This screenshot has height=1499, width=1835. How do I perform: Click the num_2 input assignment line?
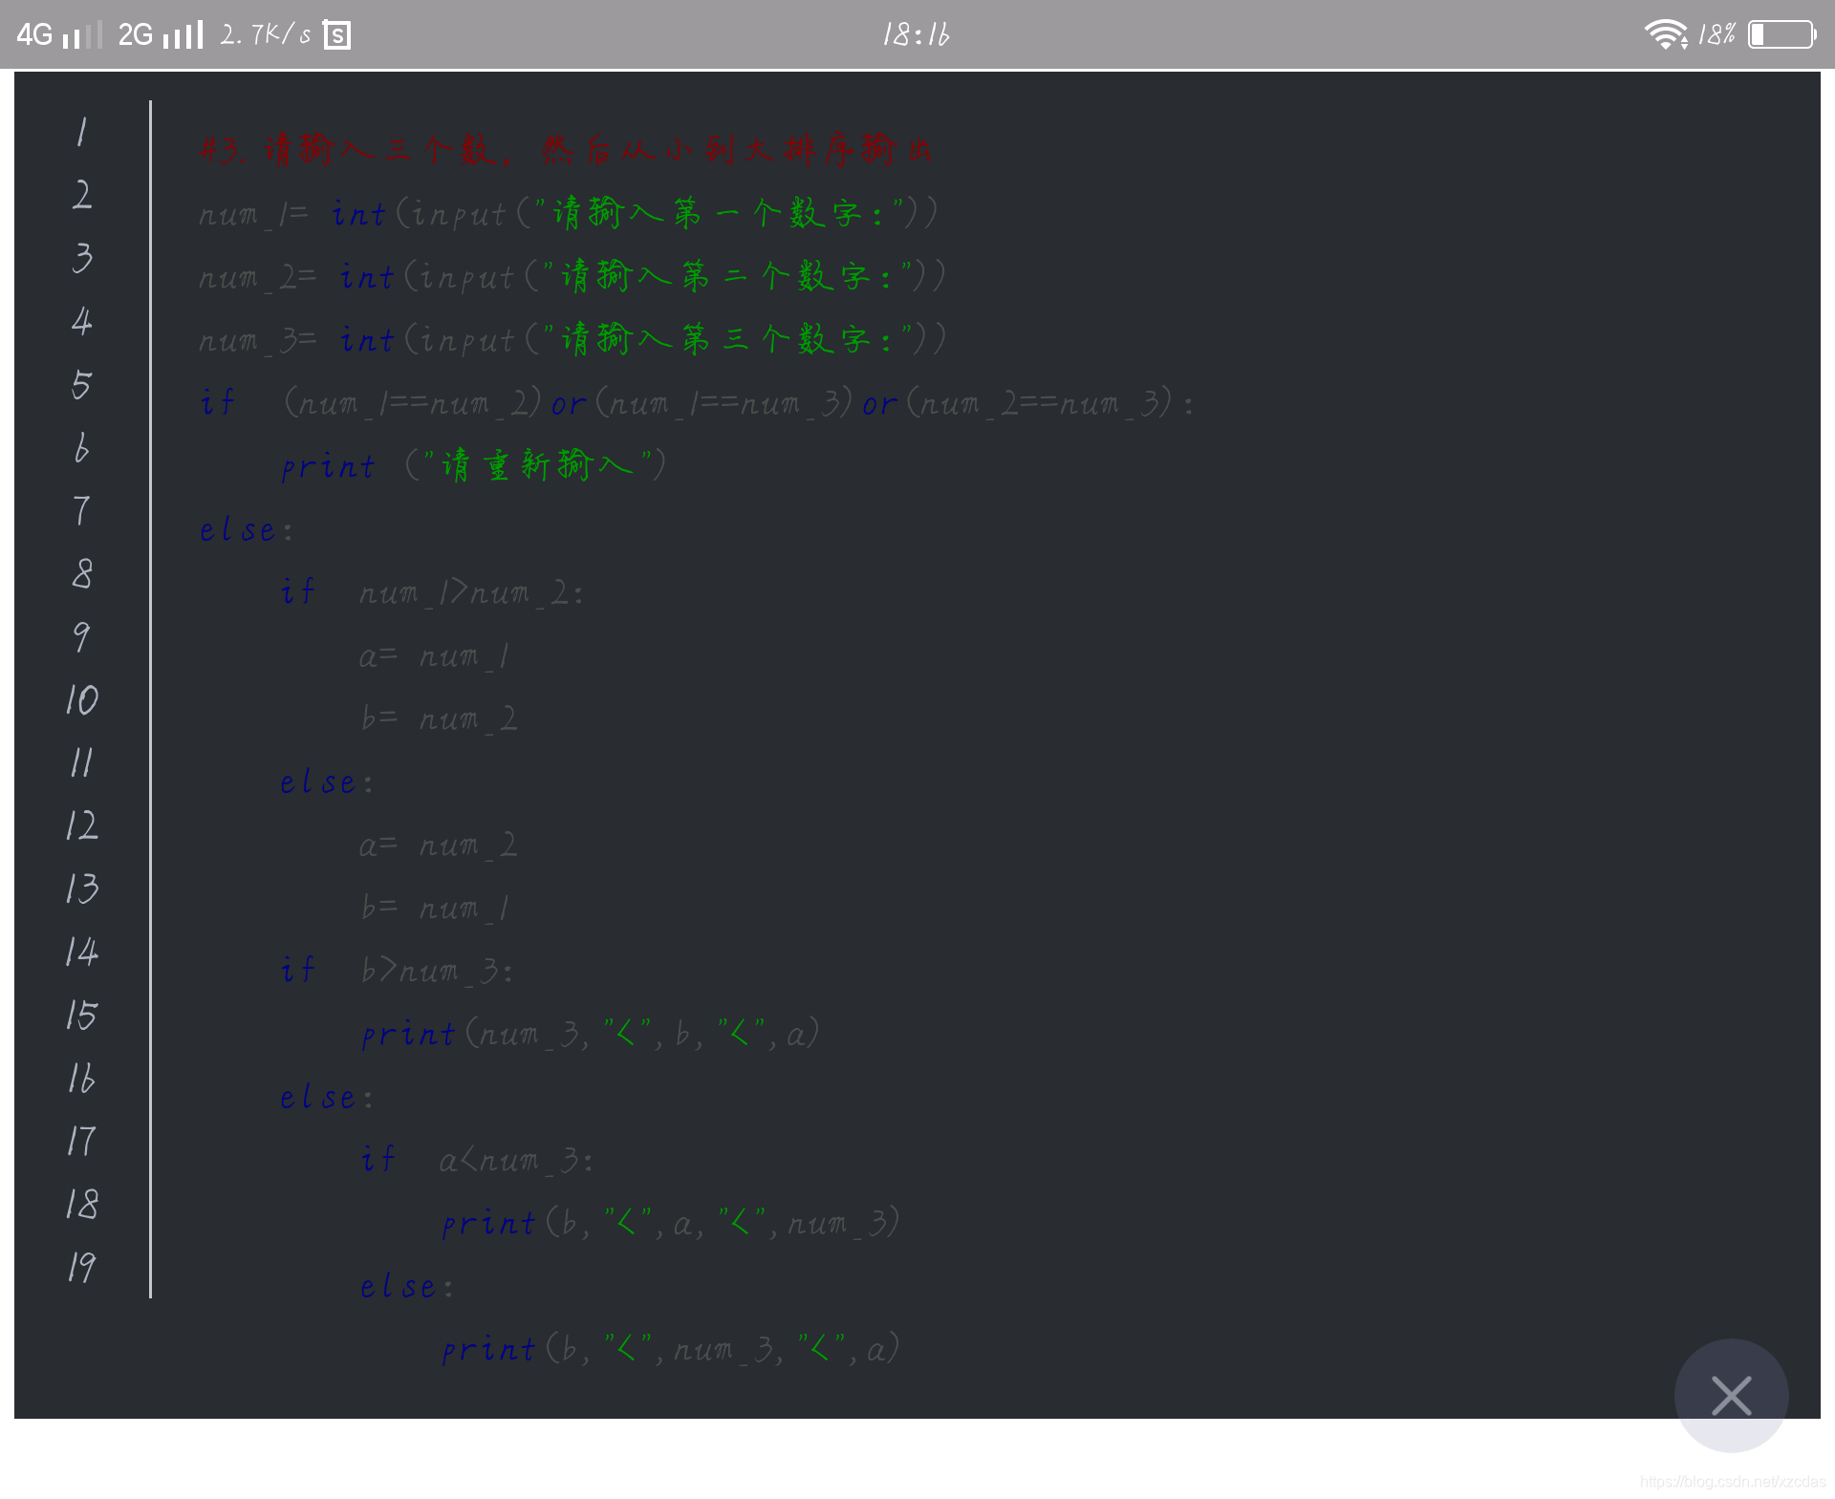572,276
